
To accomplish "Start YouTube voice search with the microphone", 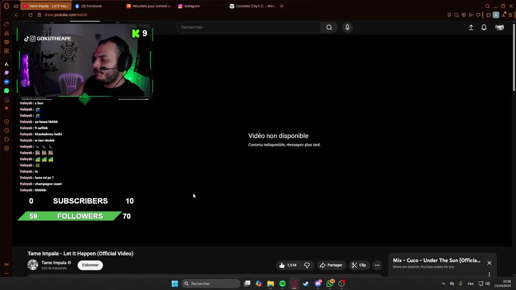I will pos(347,27).
